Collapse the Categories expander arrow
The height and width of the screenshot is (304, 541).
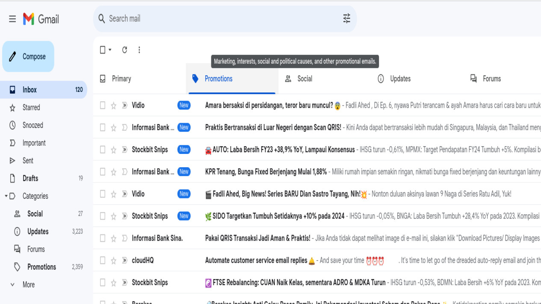(6, 196)
